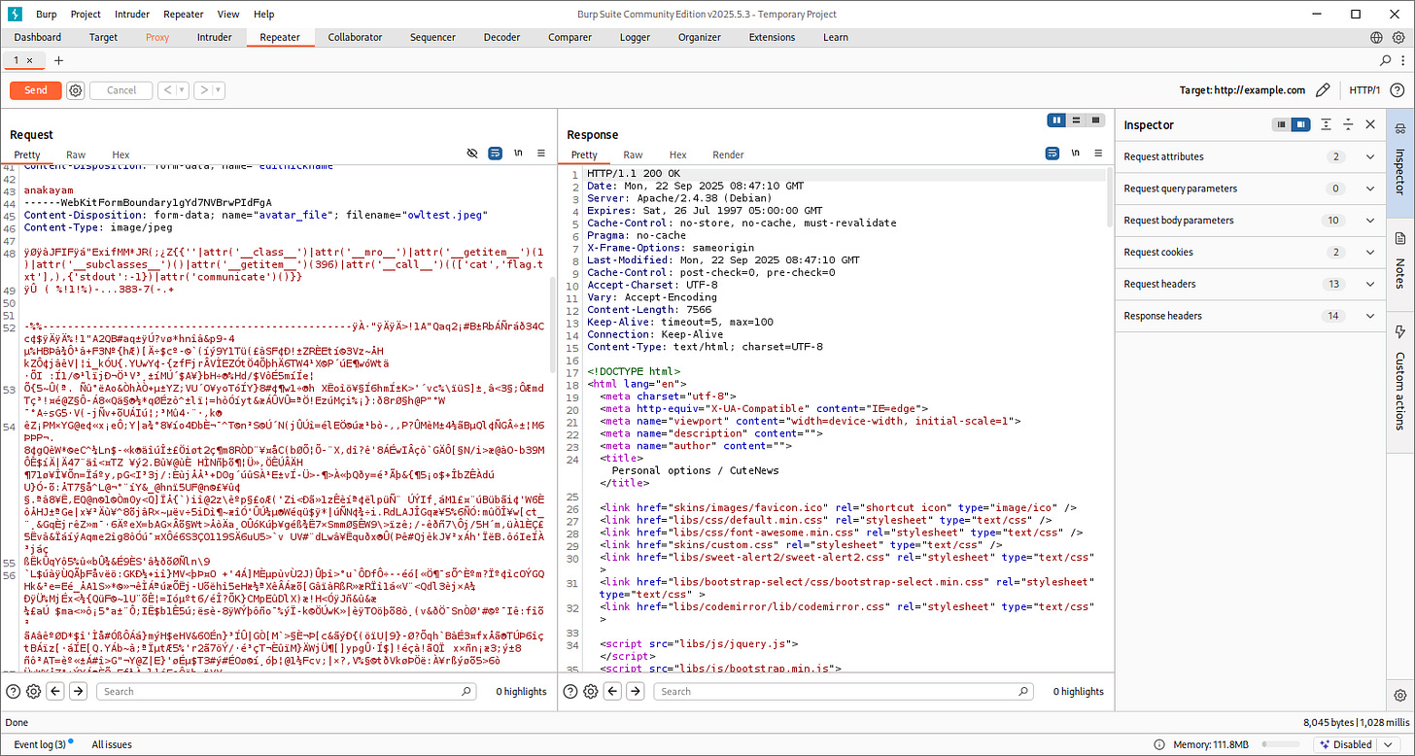
Task: Expand Request body parameters section
Action: (x=1370, y=221)
